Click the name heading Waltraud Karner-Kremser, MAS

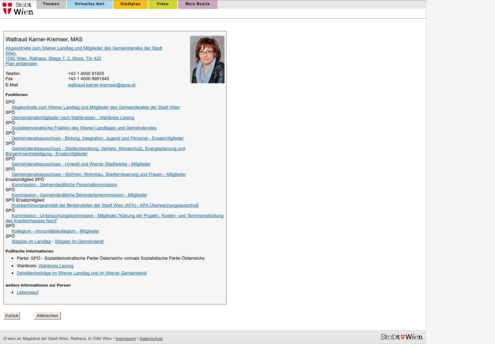coord(44,40)
